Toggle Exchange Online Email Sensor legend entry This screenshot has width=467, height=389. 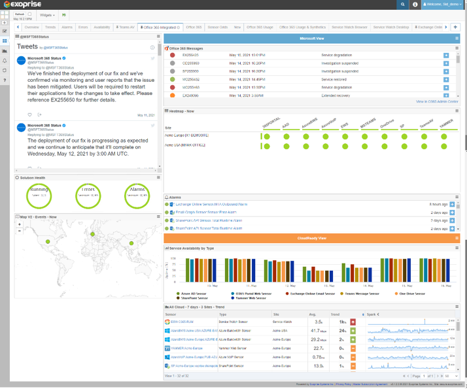[310, 294]
